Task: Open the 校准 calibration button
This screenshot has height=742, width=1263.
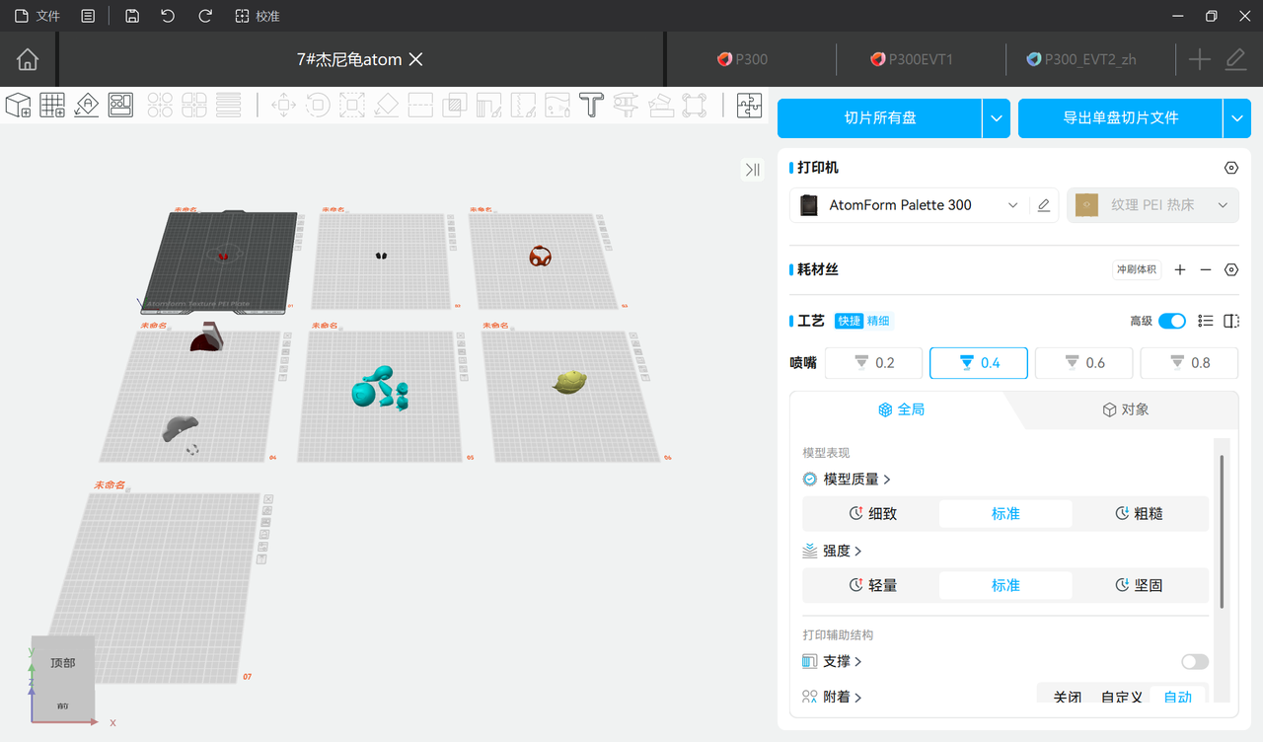Action: coord(258,16)
